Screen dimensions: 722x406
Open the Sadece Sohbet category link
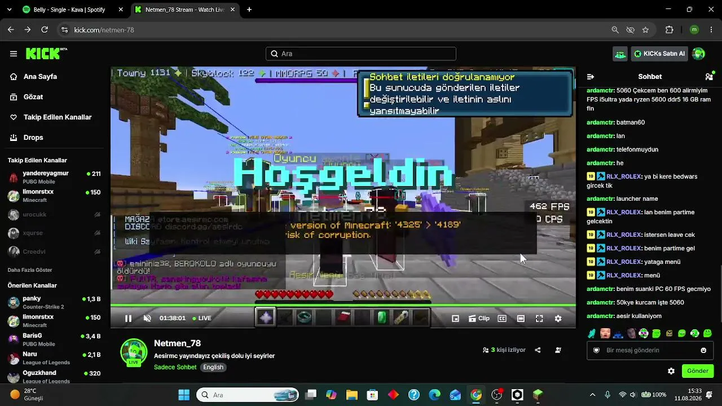(x=175, y=367)
